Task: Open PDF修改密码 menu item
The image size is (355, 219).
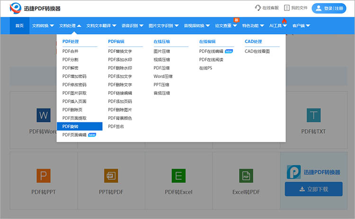Action: pos(74,85)
